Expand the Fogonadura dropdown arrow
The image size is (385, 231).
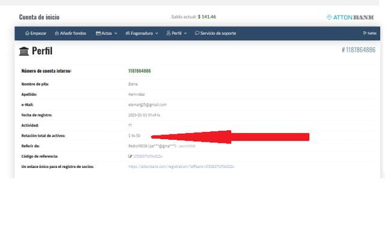tap(156, 34)
